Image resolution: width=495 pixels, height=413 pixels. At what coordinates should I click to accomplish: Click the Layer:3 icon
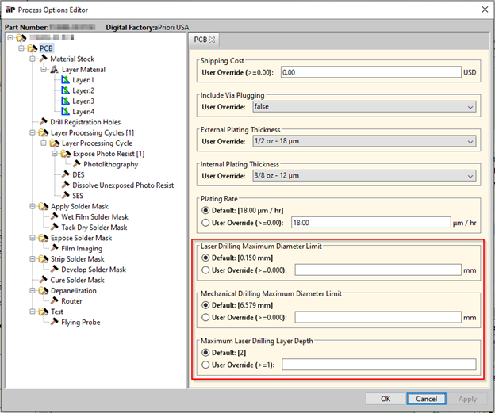pos(65,101)
